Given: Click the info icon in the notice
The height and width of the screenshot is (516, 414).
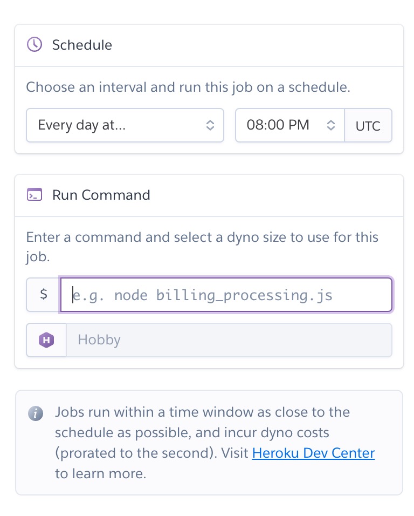Looking at the screenshot, I should (x=36, y=414).
